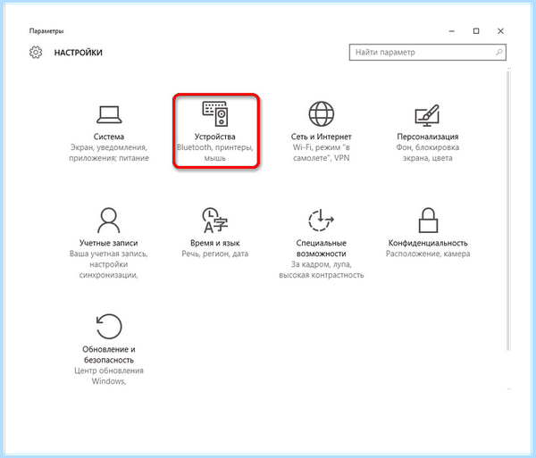Screen dimensions: 536x458
Task: Open the Персонализация paintbrush icon
Action: (x=427, y=115)
